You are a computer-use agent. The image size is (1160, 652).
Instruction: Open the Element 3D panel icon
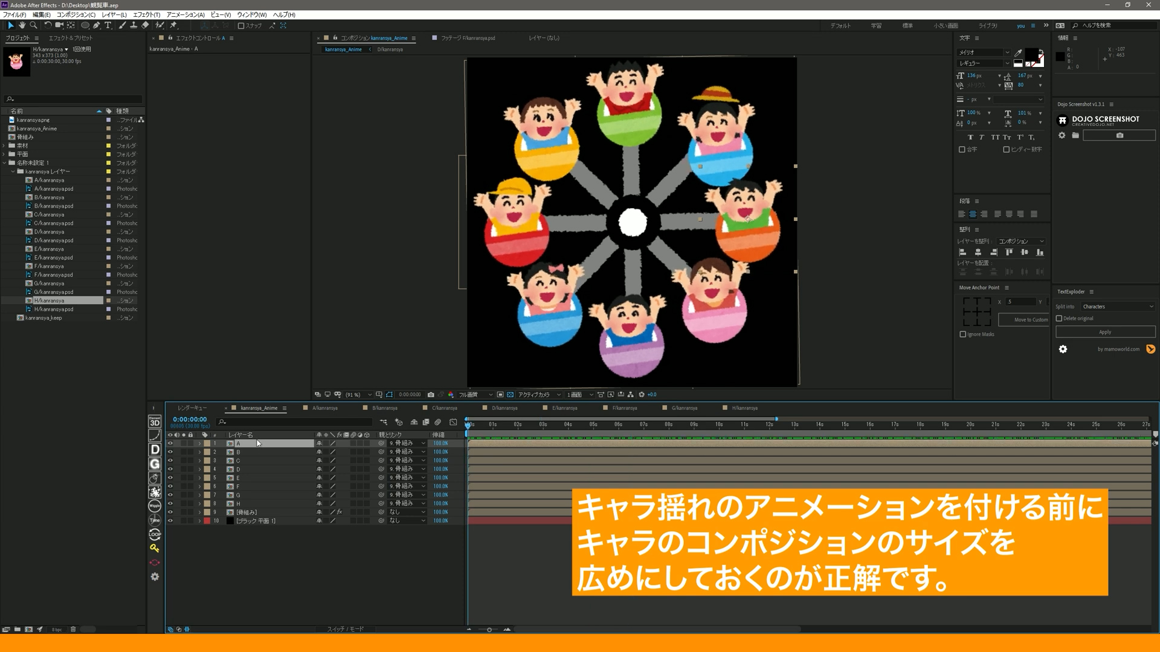155,423
